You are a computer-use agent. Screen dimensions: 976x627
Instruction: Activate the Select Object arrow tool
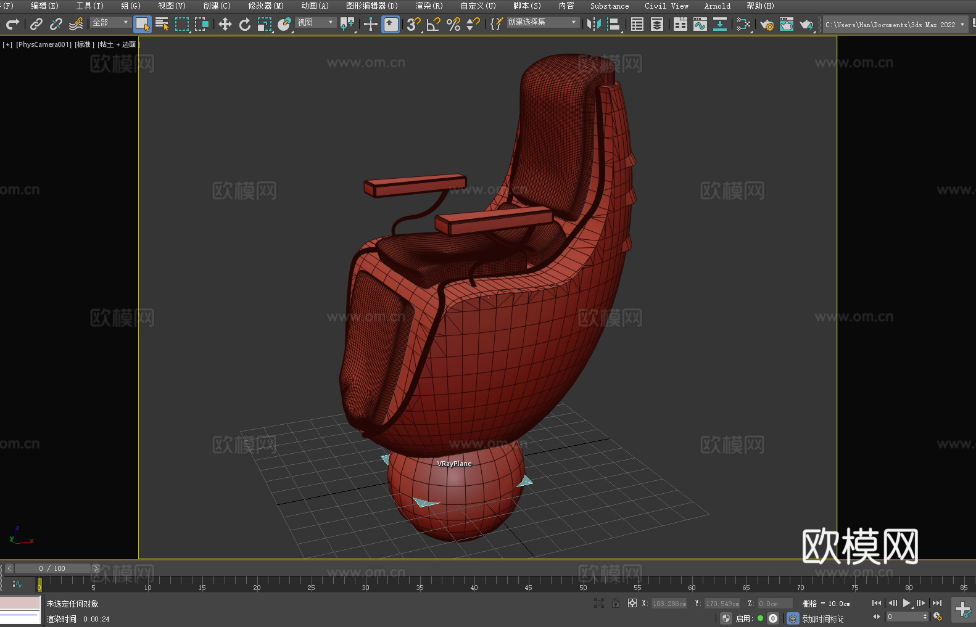143,24
